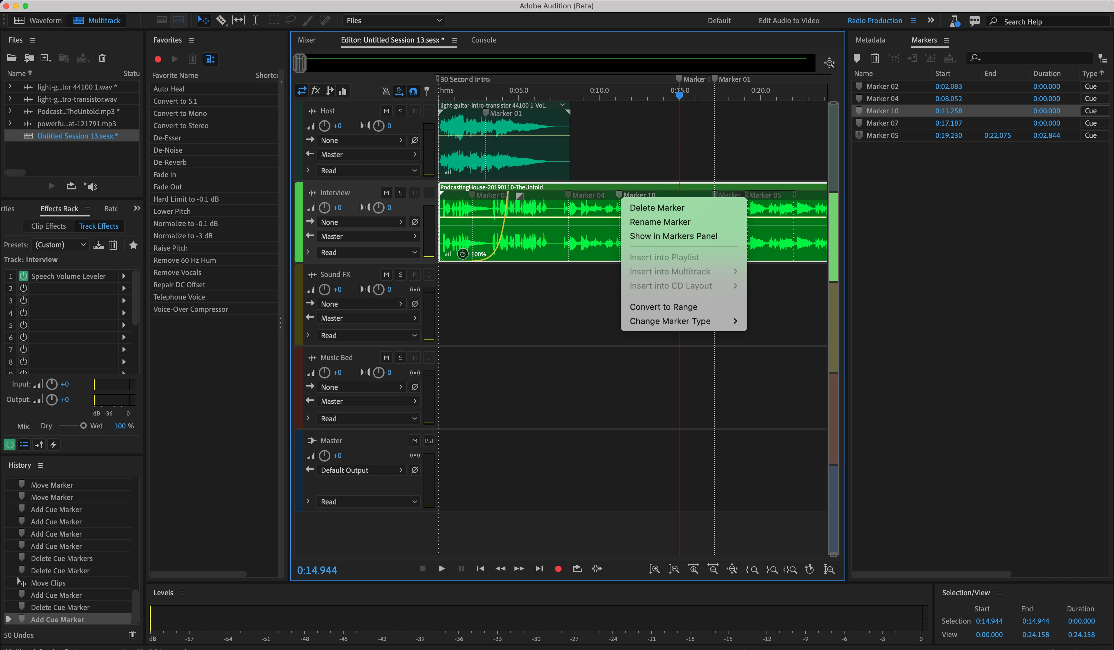
Task: Choose Convert to Range from context menu
Action: [663, 307]
